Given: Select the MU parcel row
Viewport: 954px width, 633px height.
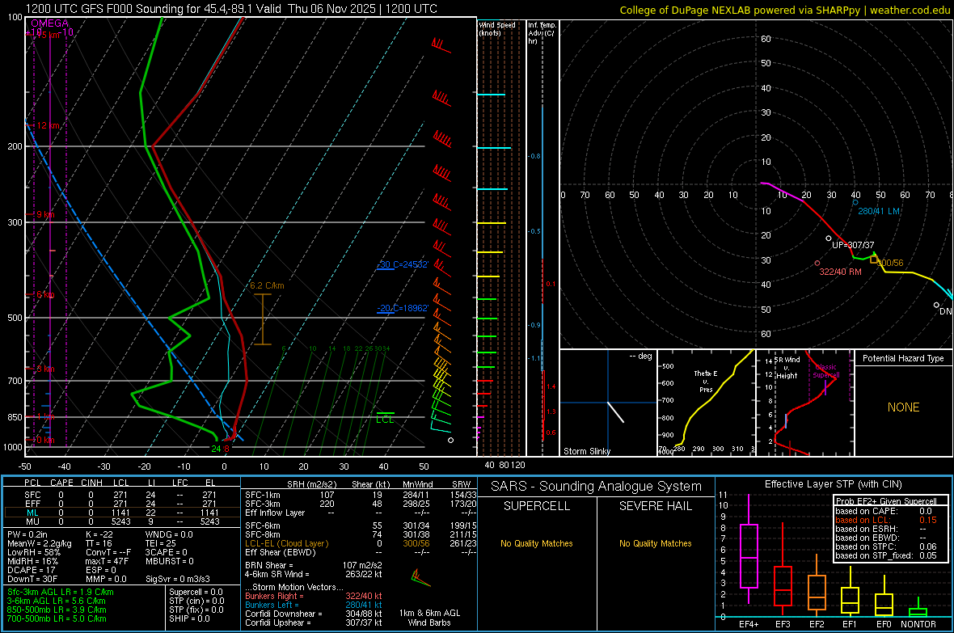Looking at the screenshot, I should point(120,521).
